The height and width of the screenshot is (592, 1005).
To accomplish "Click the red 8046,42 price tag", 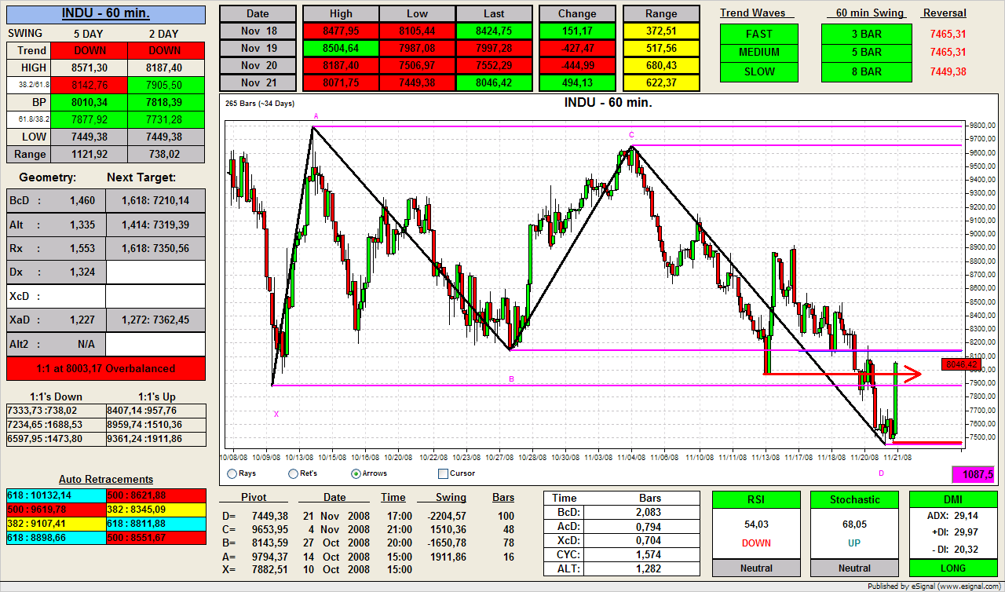I will coord(962,364).
